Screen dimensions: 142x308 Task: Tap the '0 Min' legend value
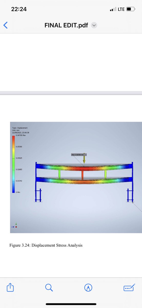(x=19, y=192)
